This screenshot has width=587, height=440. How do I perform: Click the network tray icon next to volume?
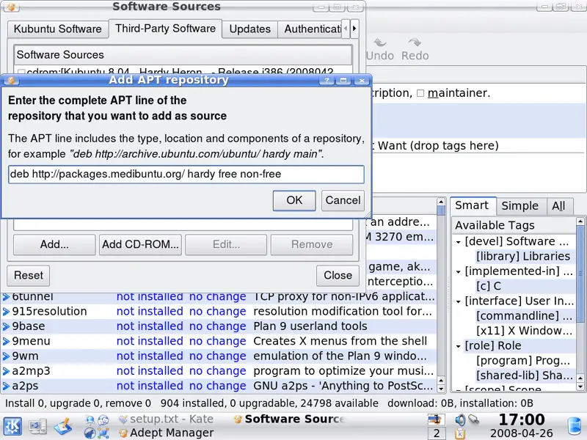(473, 419)
